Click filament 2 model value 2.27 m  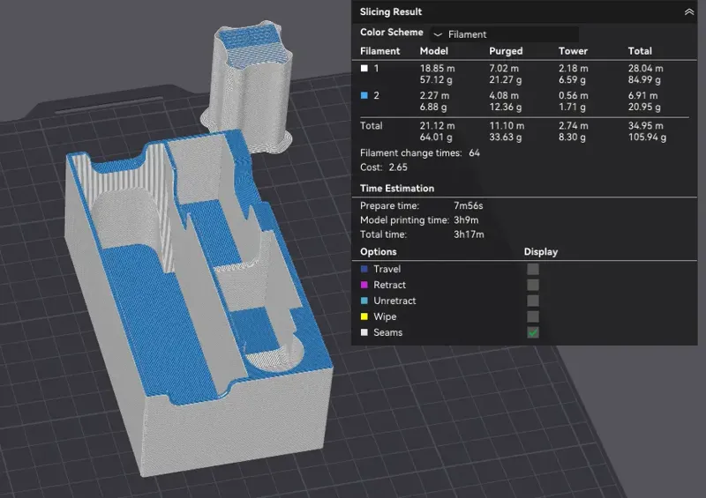[x=434, y=95]
